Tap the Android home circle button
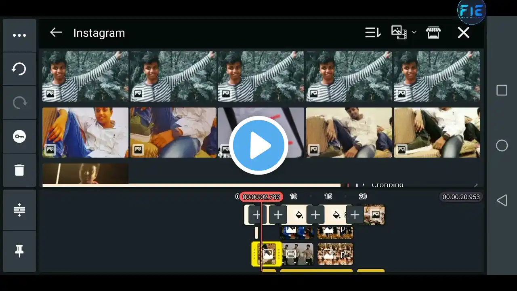 click(502, 145)
